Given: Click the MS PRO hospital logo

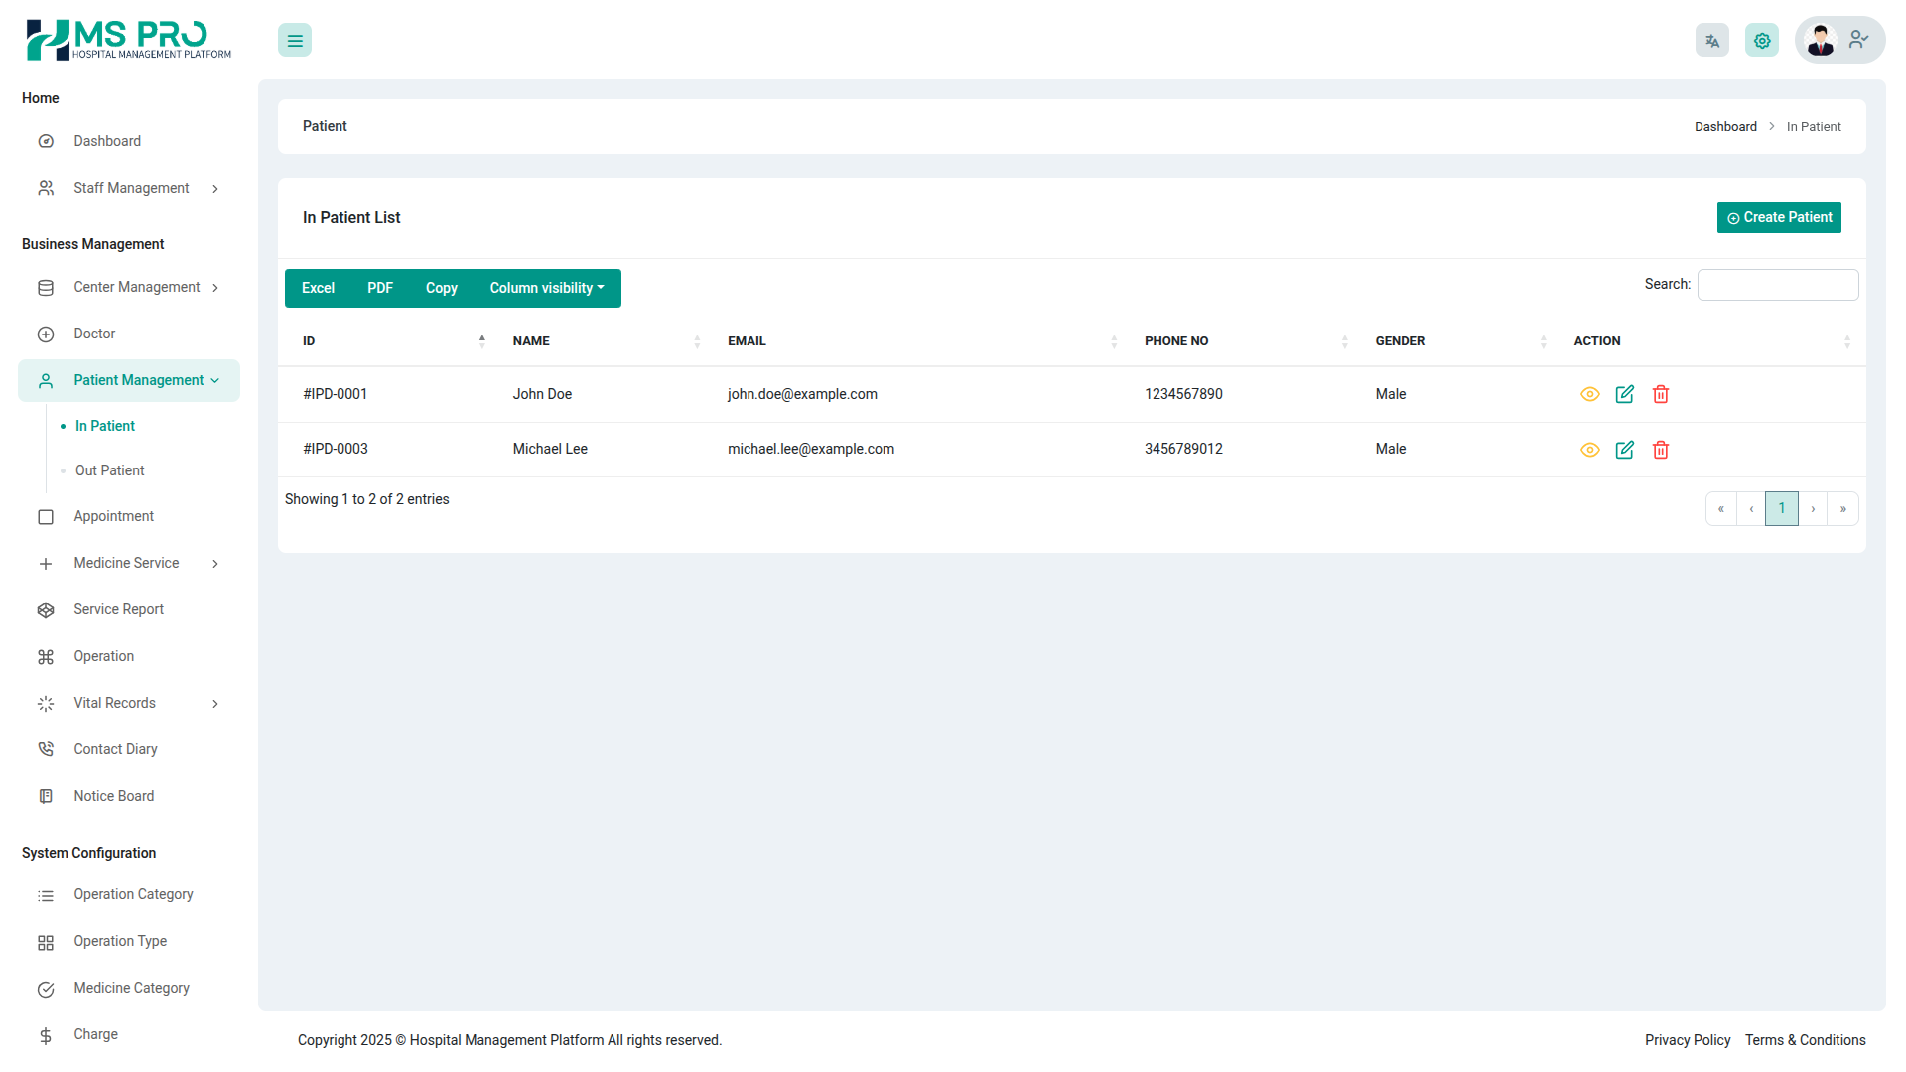Looking at the screenshot, I should pos(129,40).
